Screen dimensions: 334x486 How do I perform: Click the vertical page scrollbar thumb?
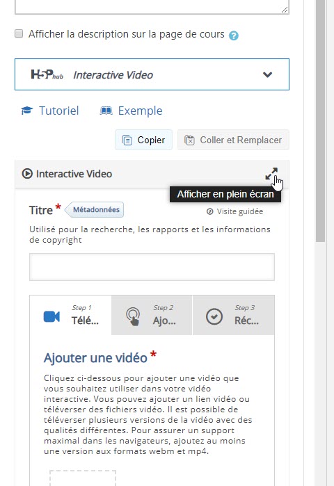pos(320,121)
